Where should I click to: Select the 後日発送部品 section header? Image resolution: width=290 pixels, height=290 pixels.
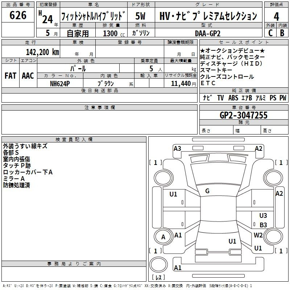(x=99, y=90)
